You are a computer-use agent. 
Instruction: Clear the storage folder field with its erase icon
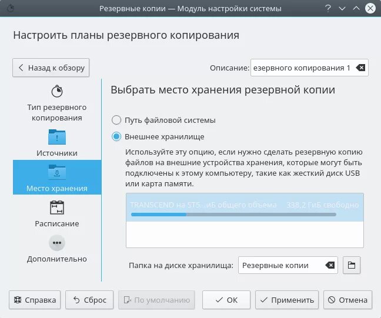(x=330, y=265)
